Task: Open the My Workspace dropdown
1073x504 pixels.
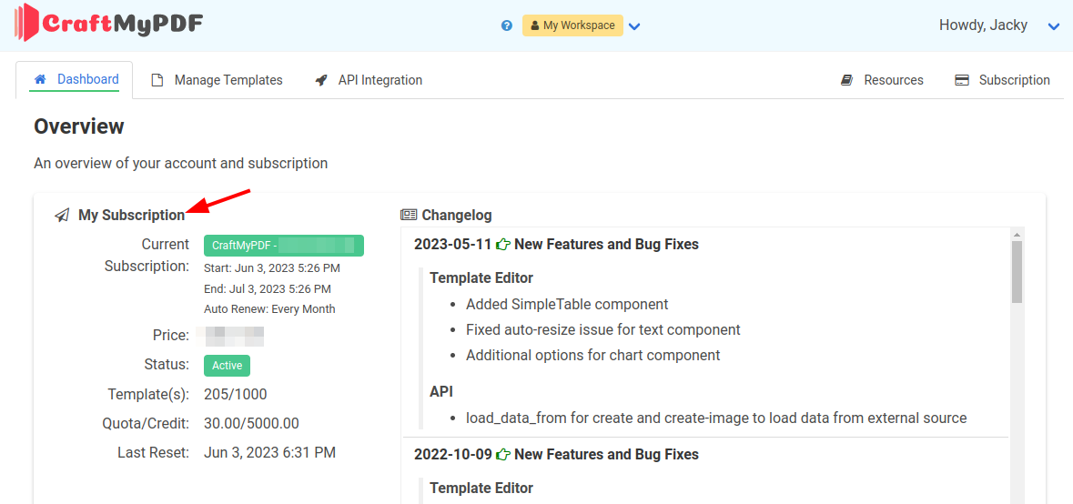Action: (572, 25)
